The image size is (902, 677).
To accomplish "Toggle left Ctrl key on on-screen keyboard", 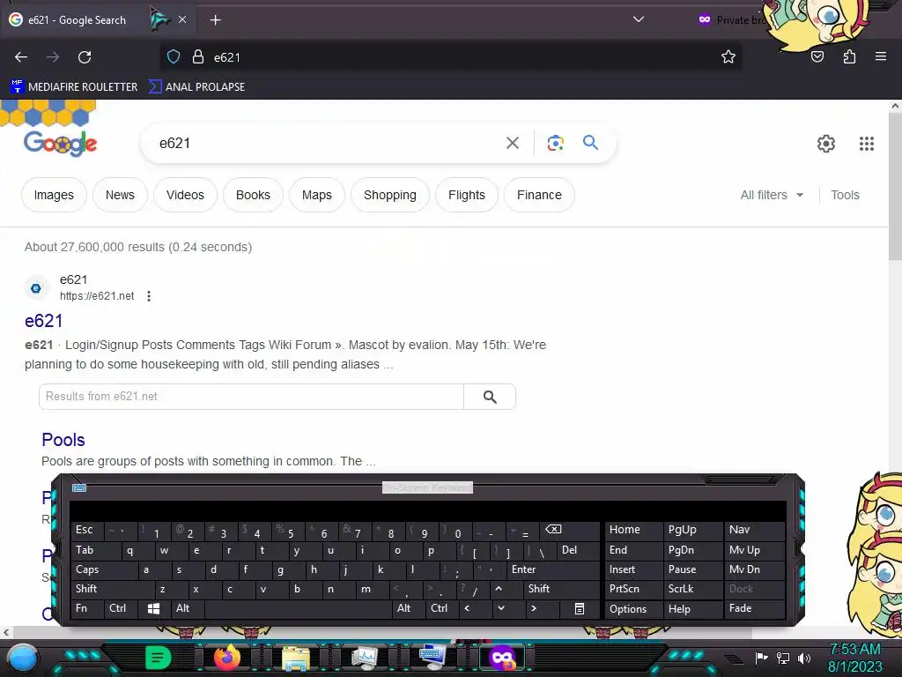I will click(x=122, y=608).
